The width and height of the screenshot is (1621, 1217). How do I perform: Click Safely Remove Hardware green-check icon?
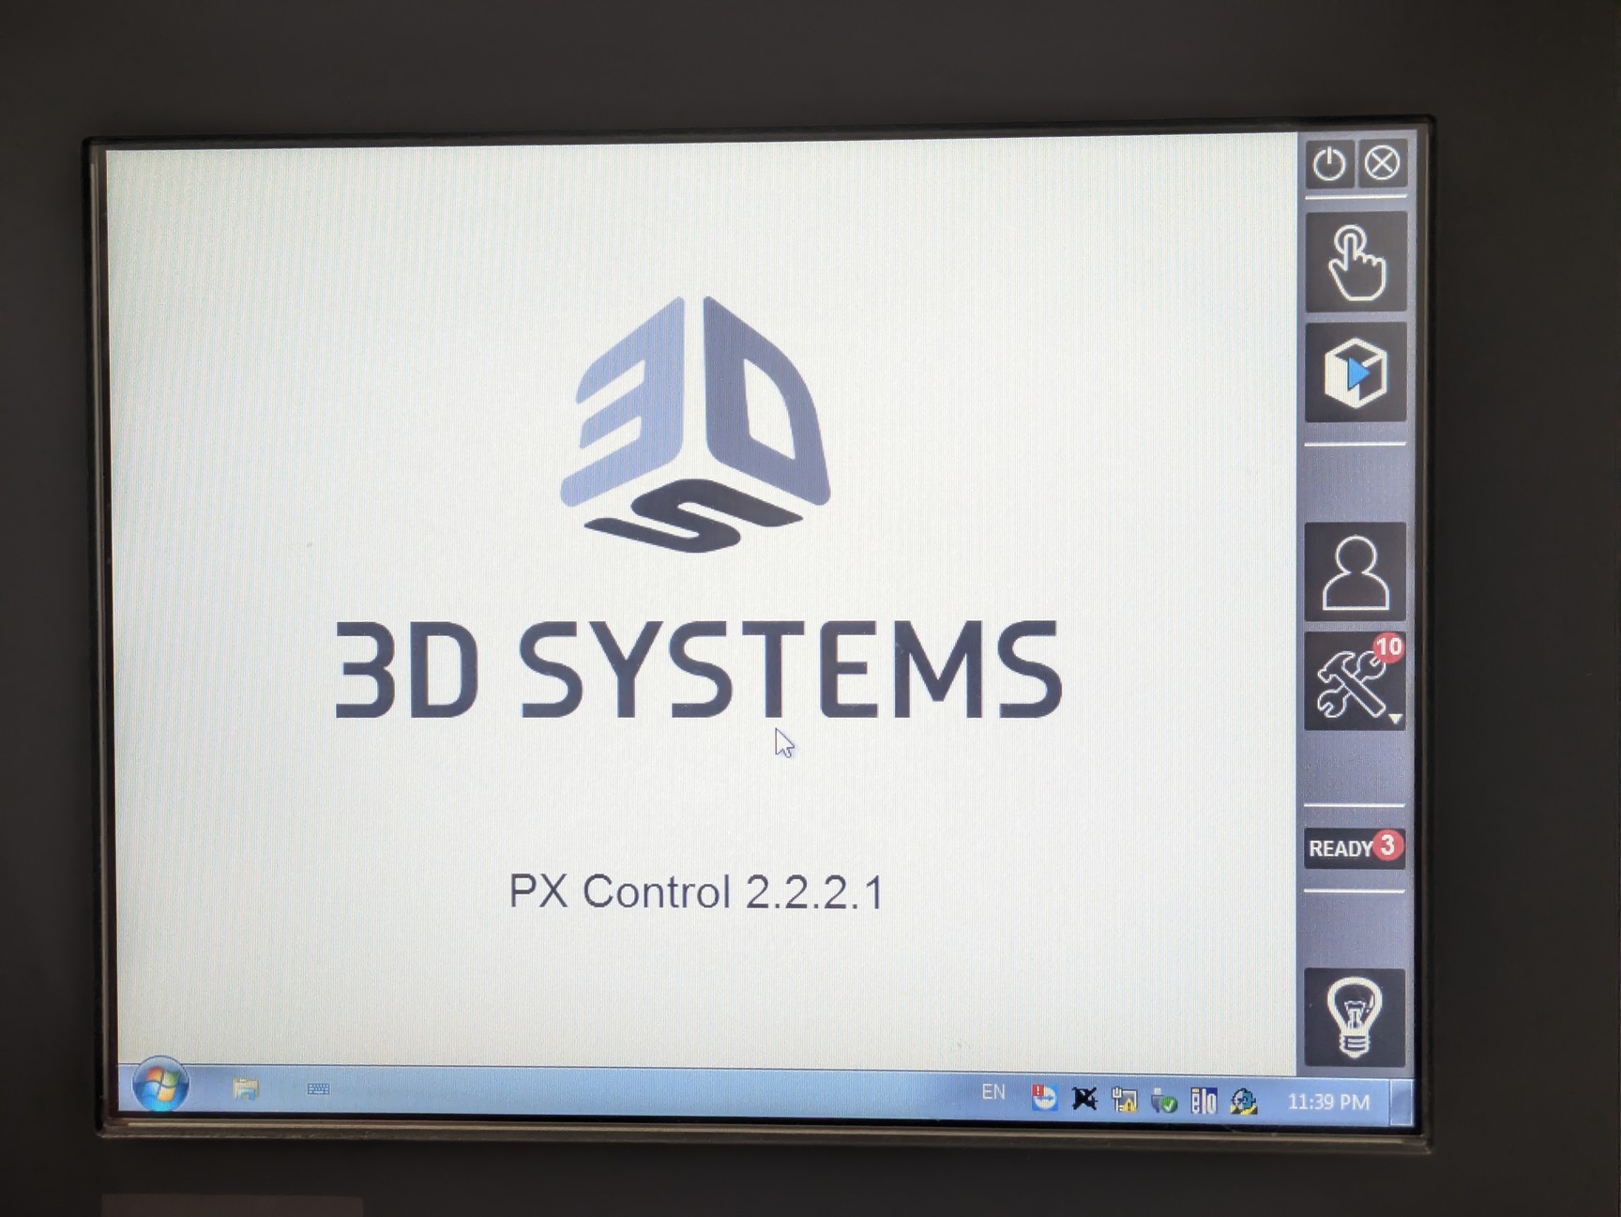tap(1163, 1099)
